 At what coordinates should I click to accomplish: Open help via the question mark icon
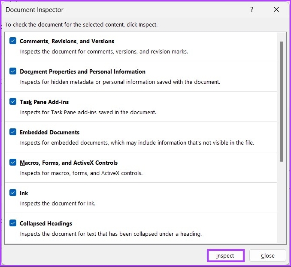coord(252,9)
